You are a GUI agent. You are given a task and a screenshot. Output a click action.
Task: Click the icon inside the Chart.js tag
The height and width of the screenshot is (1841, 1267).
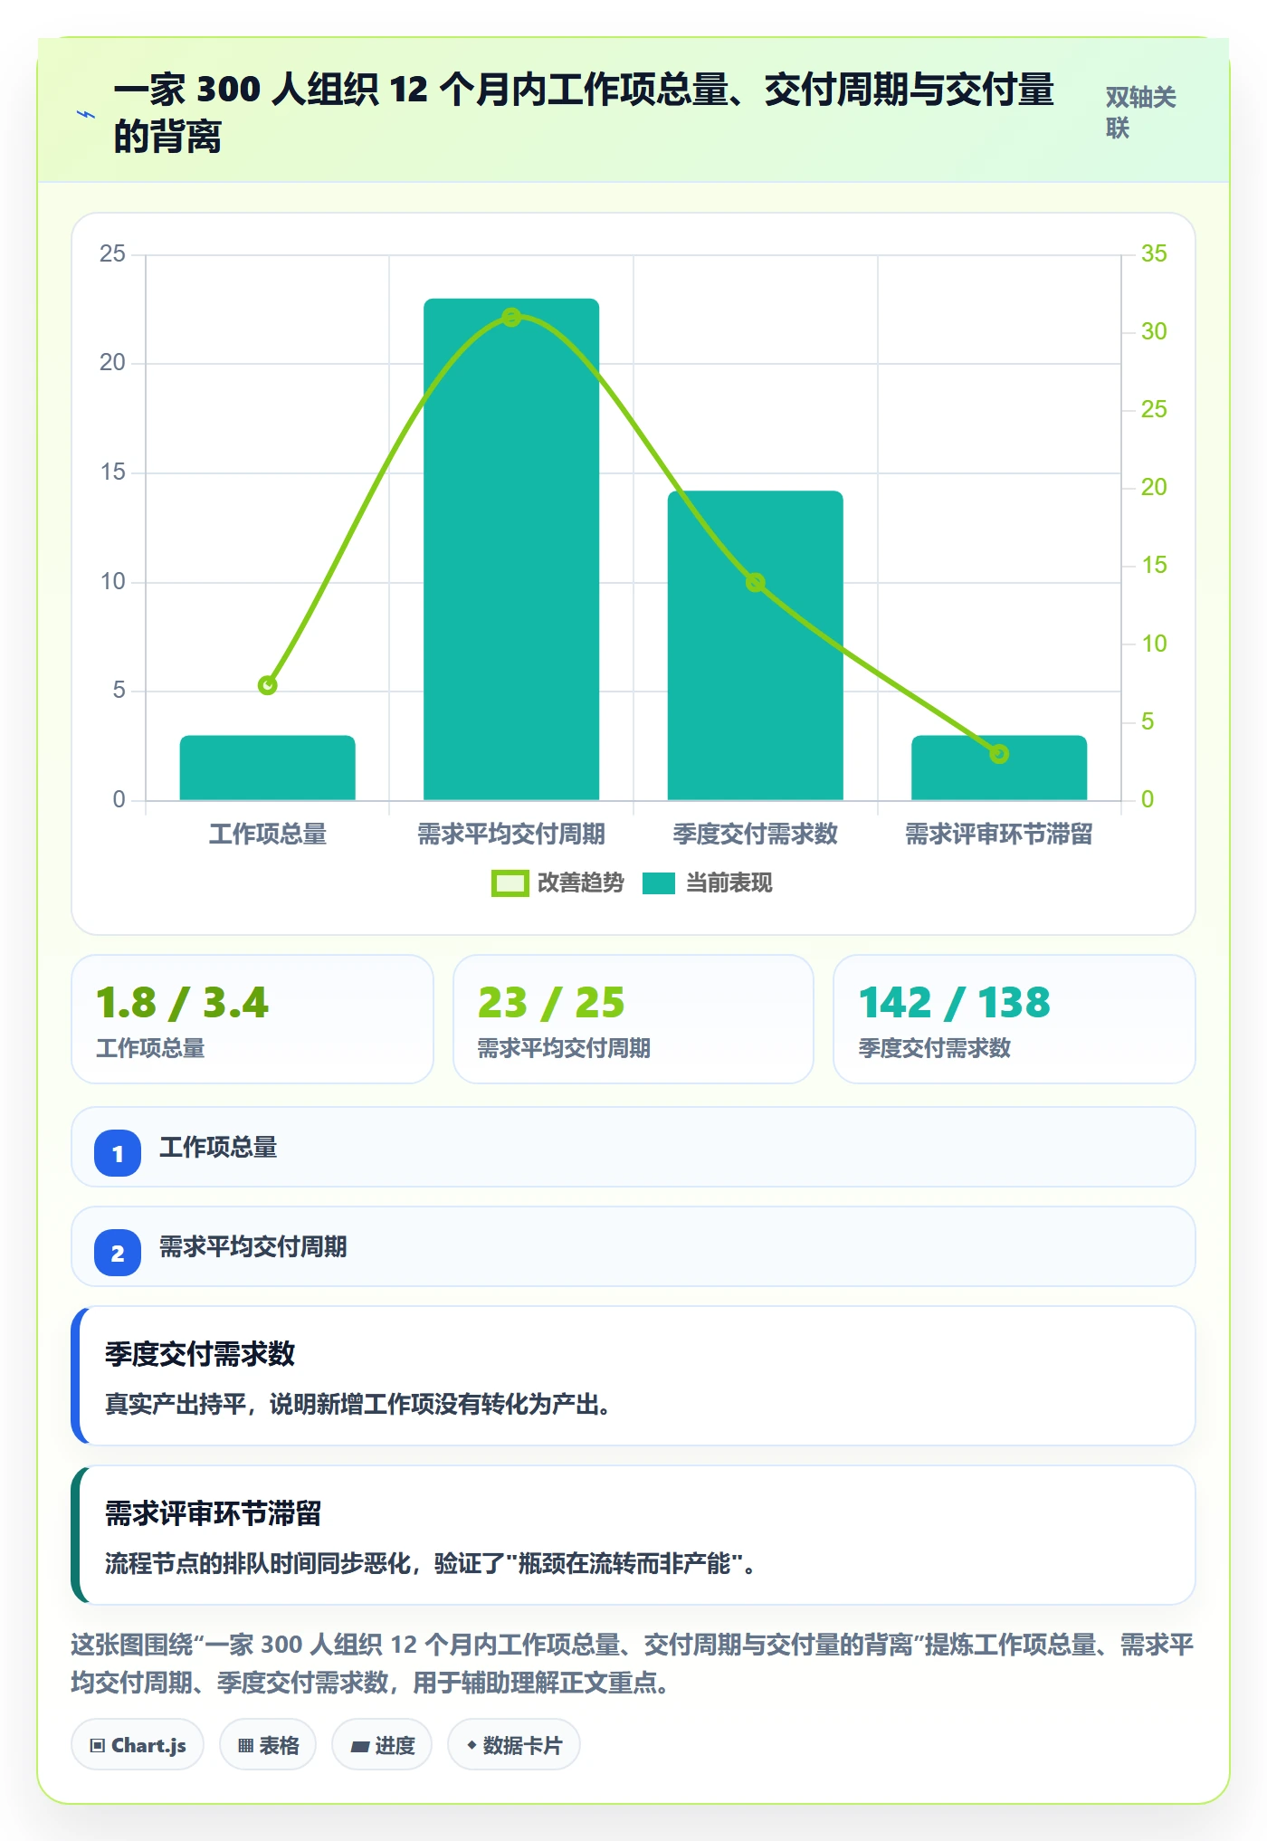pos(98,1746)
